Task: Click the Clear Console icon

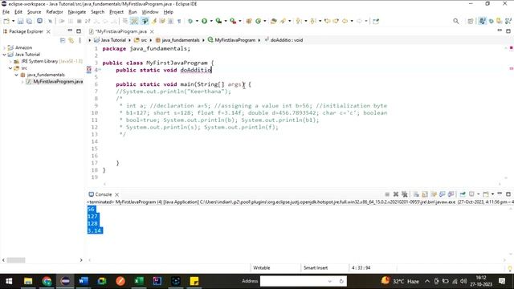Action: [416, 194]
